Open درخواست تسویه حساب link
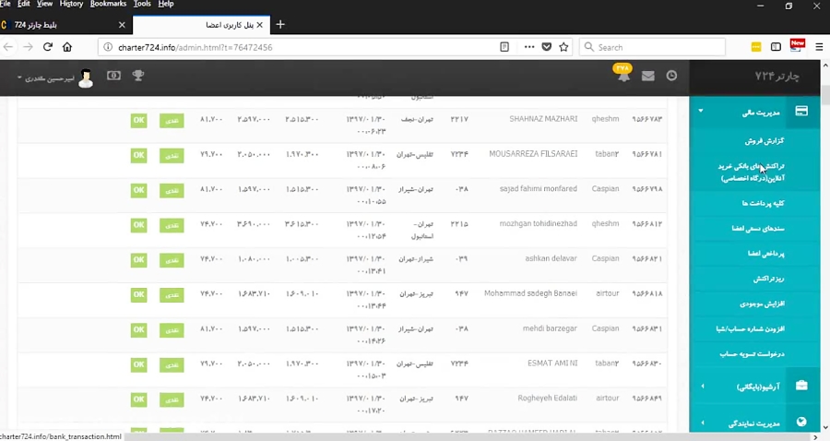 (752, 353)
